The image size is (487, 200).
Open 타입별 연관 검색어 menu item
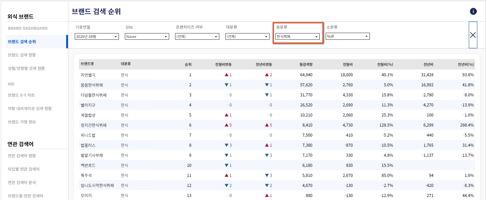pyautogui.click(x=24, y=169)
